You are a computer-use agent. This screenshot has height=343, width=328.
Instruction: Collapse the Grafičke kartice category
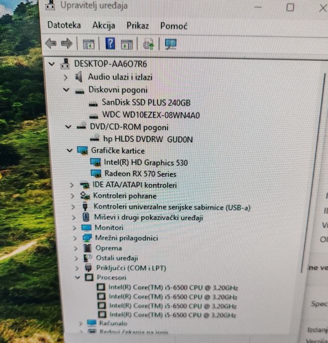[70, 151]
